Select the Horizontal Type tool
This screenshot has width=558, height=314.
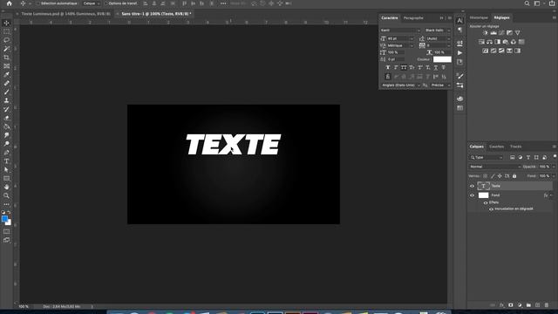(6, 160)
